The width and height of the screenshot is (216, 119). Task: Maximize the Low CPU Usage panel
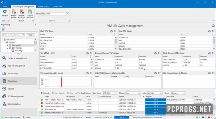[x=213, y=31]
